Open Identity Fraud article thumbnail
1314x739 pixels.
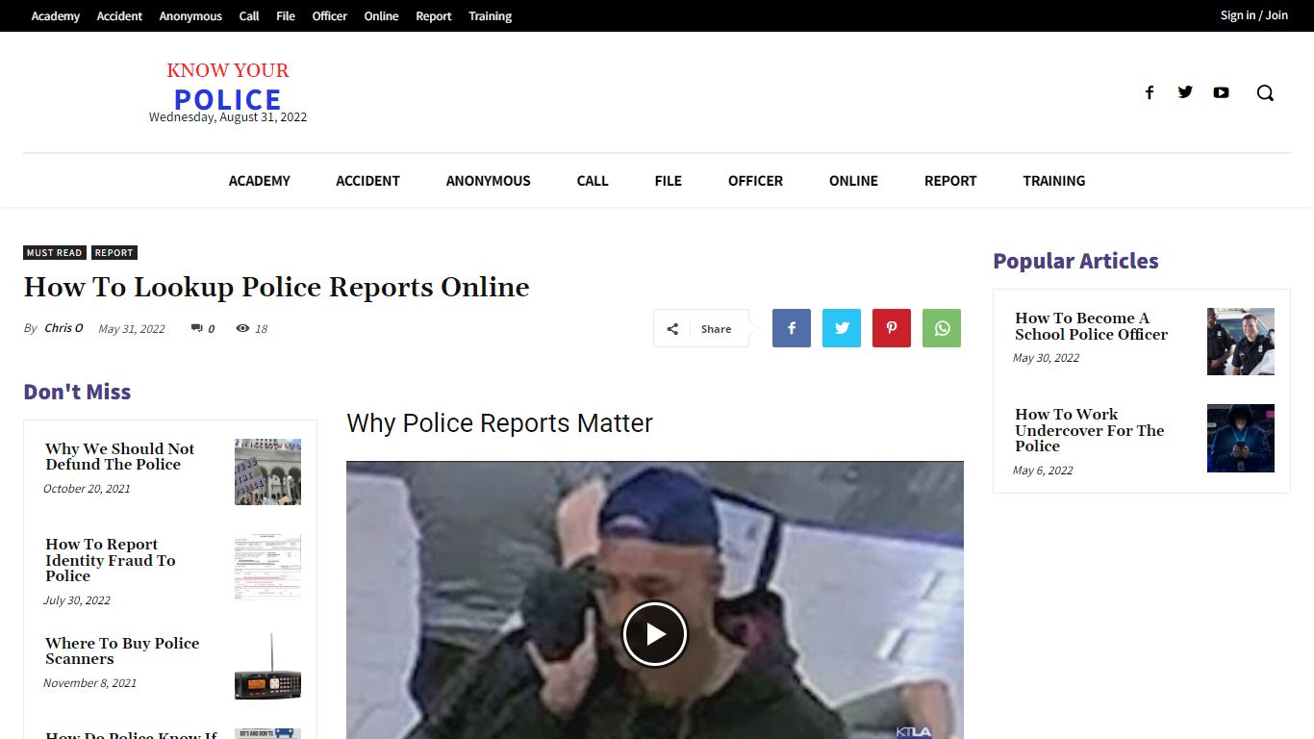point(267,567)
